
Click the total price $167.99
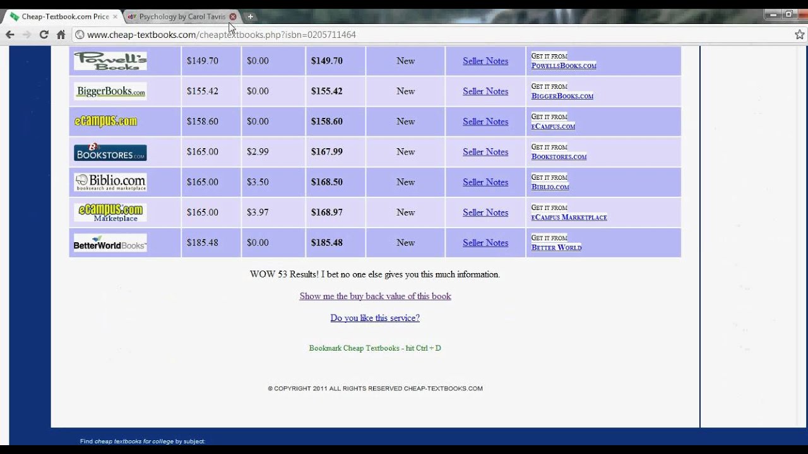[x=327, y=152]
